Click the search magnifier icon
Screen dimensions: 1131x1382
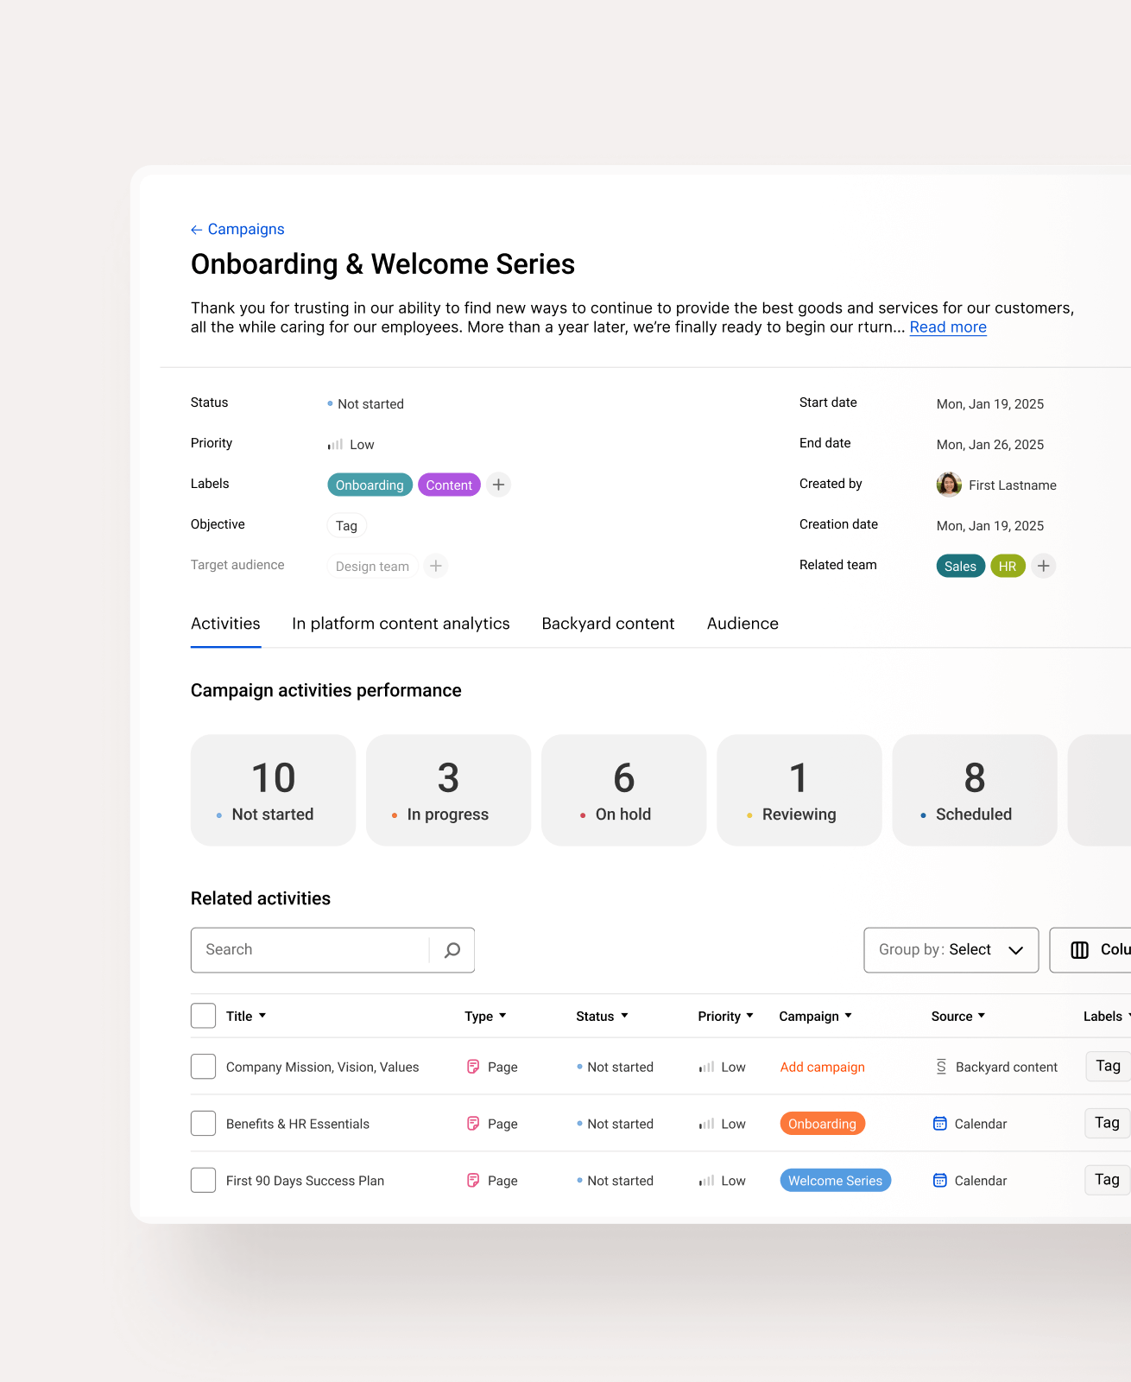pos(452,950)
